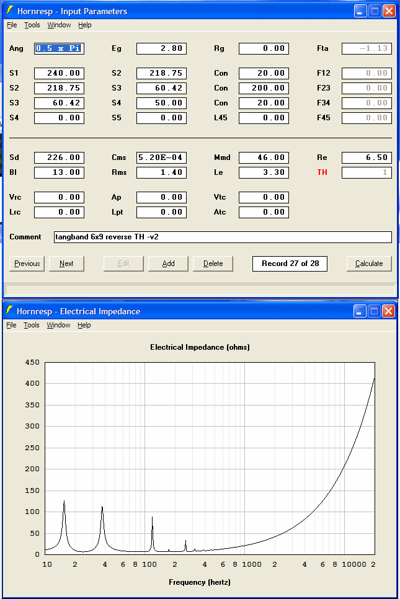Select the left-column S2 field 218.75
Viewport: 400px width, 599px height.
pos(59,88)
